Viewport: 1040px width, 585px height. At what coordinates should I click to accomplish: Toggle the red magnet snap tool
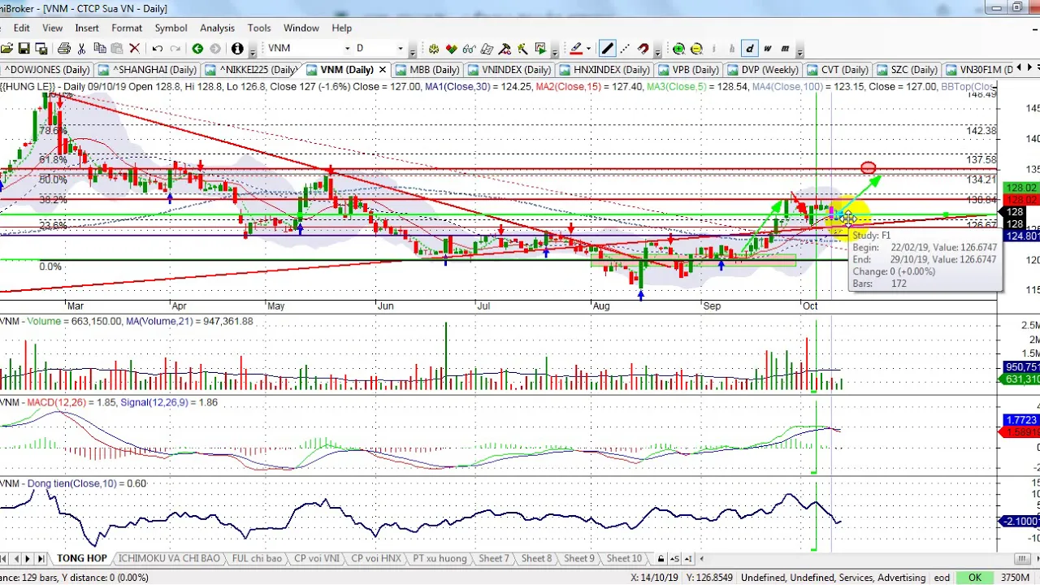click(643, 49)
